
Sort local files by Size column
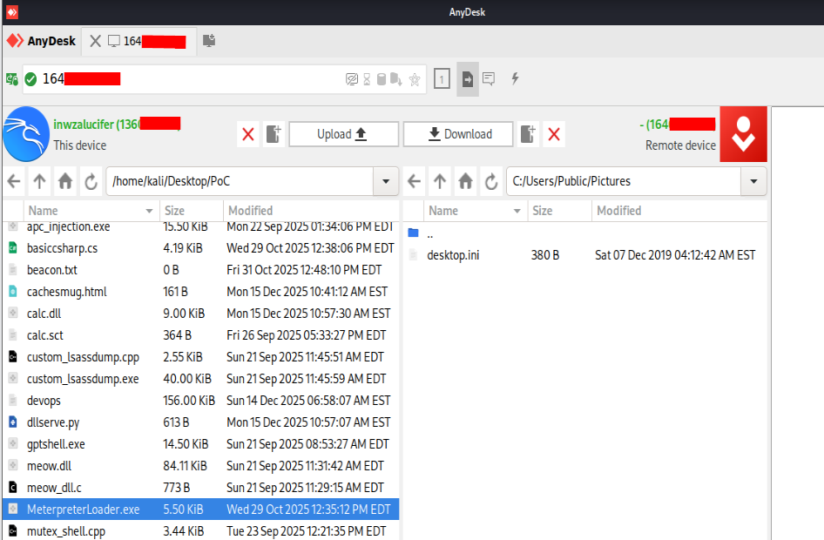click(x=192, y=211)
